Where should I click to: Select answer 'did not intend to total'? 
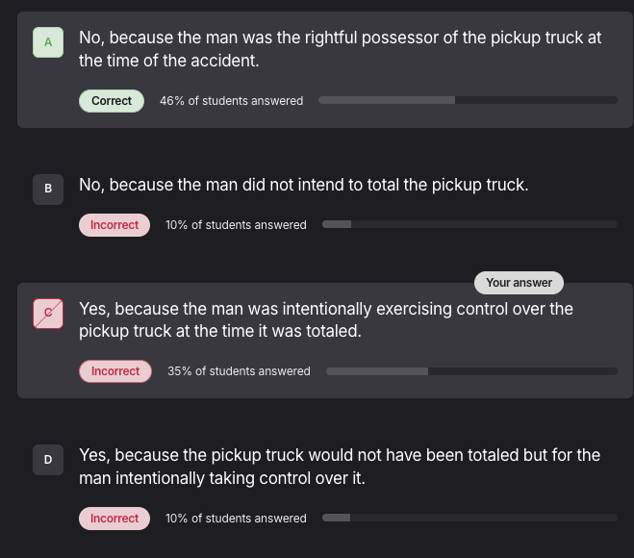coord(303,185)
